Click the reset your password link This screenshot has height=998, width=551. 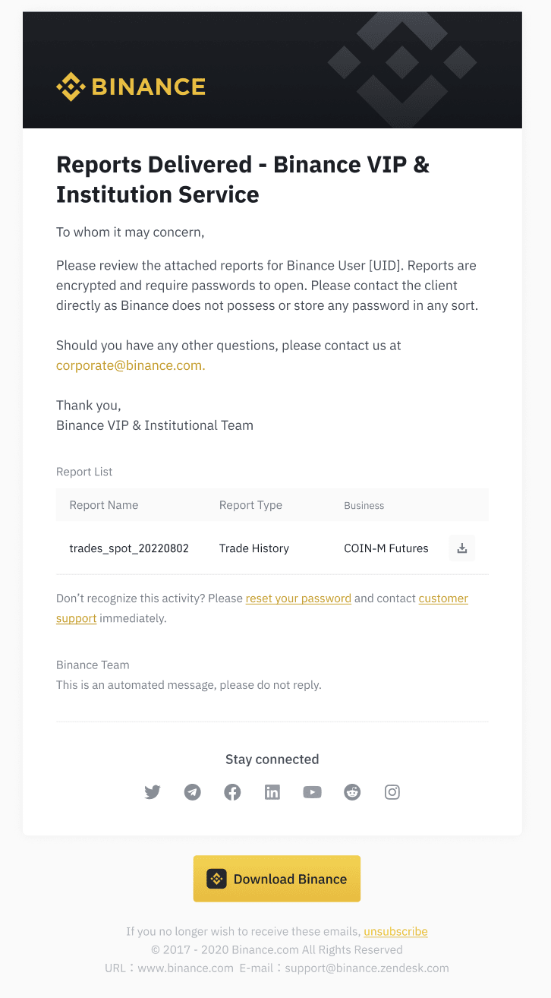pyautogui.click(x=298, y=598)
